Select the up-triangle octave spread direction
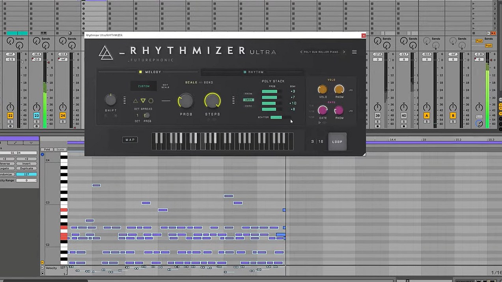Screen dimensions: 502x282 click(x=135, y=101)
